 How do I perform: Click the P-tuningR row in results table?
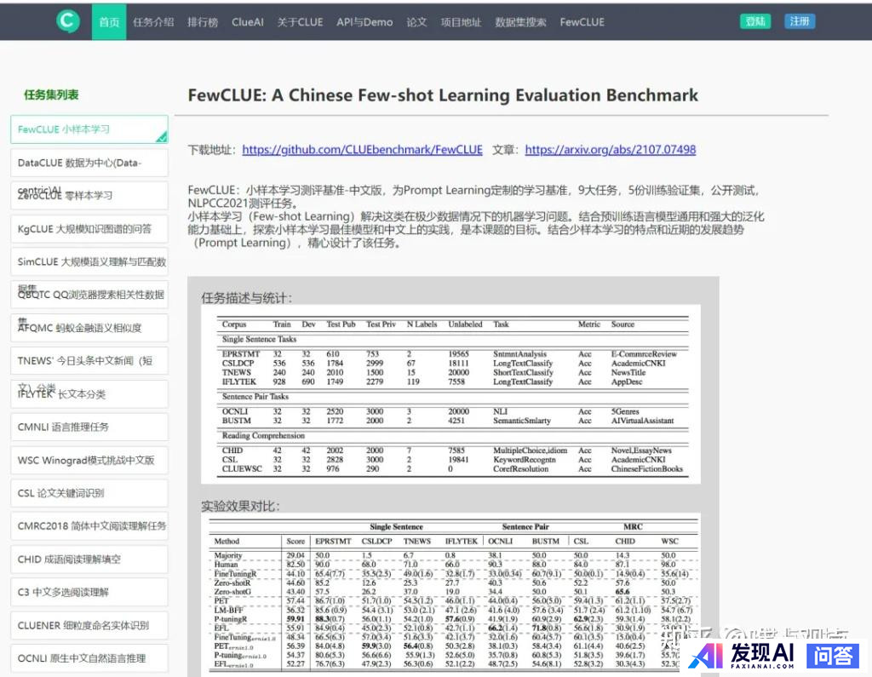(452, 619)
